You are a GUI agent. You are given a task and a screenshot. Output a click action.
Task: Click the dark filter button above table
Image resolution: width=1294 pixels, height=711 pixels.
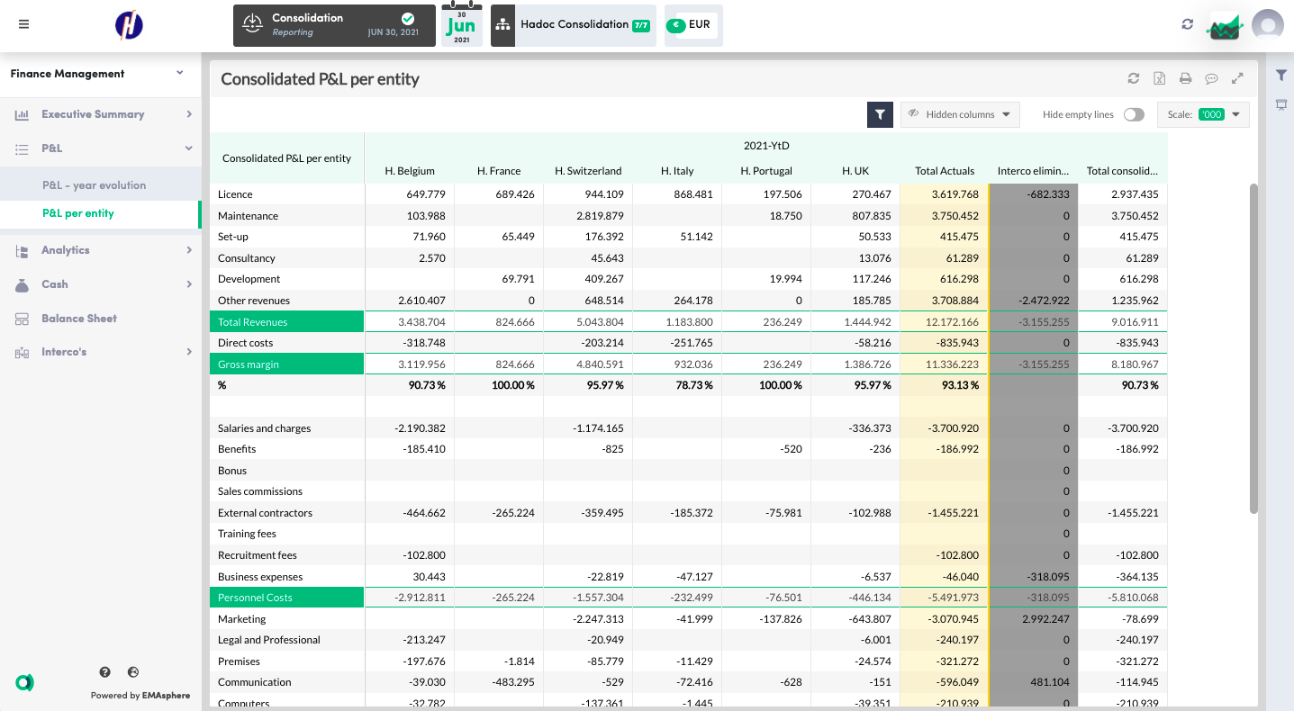(x=880, y=114)
